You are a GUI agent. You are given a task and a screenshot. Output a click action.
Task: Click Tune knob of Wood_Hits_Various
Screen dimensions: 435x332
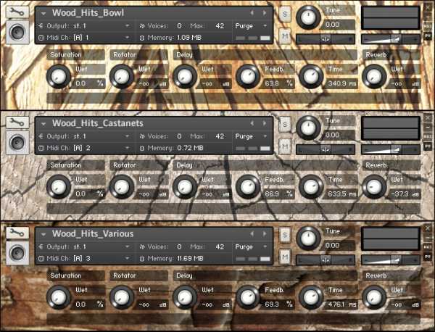[x=308, y=238]
